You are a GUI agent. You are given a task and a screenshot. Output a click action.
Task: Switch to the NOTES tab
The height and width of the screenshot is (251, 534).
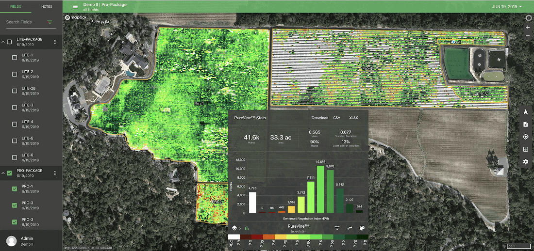47,7
